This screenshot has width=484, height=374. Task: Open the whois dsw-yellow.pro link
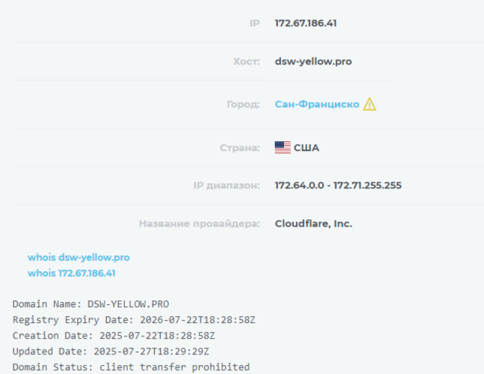(x=78, y=258)
